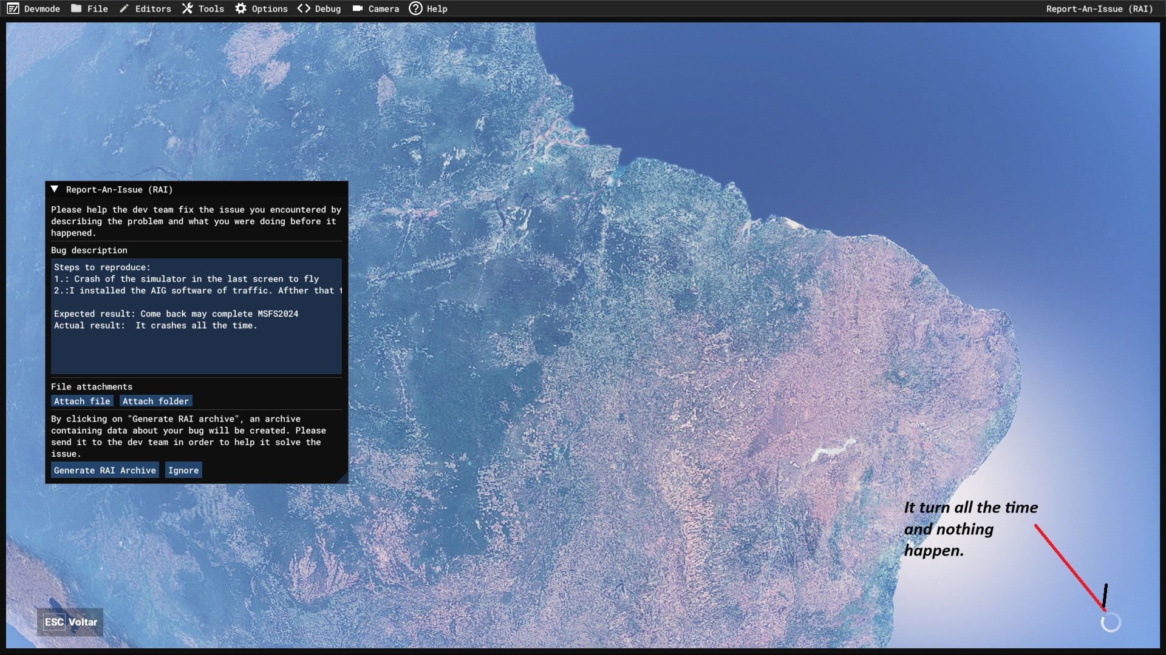This screenshot has width=1166, height=655.
Task: Click Report-An-Issue (RAI) label at top right
Action: (x=1099, y=8)
